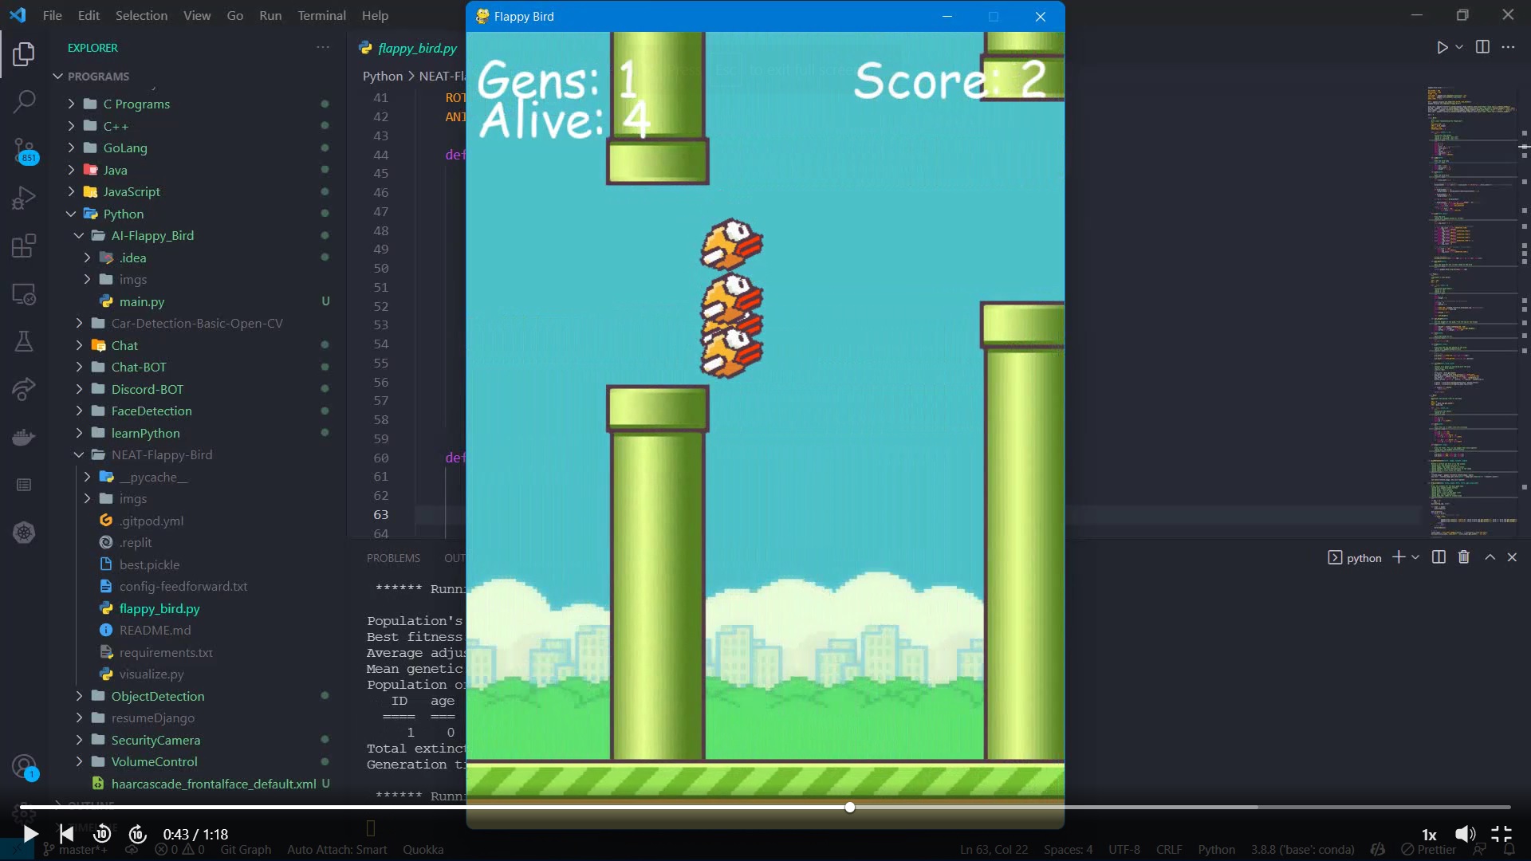Click the Run Python File play icon
The width and height of the screenshot is (1531, 861).
(1442, 47)
